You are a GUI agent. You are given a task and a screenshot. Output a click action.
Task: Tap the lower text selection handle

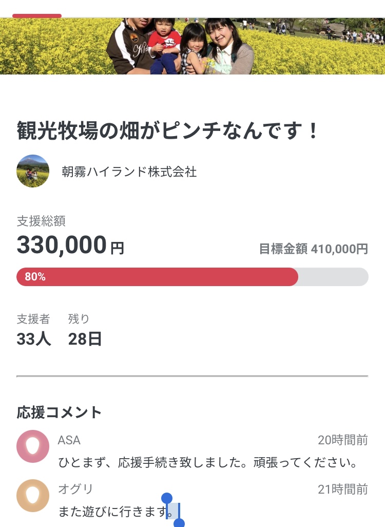coord(179,523)
